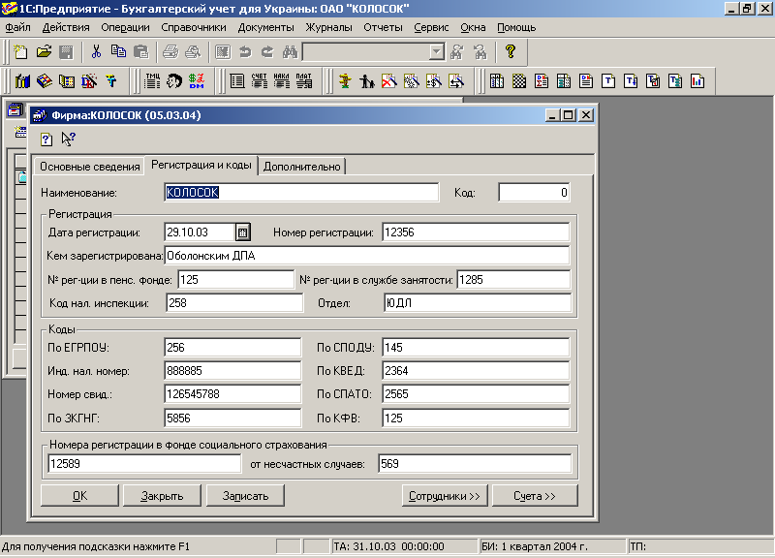Open Сотрудники >> section
The width and height of the screenshot is (775, 558).
445,496
